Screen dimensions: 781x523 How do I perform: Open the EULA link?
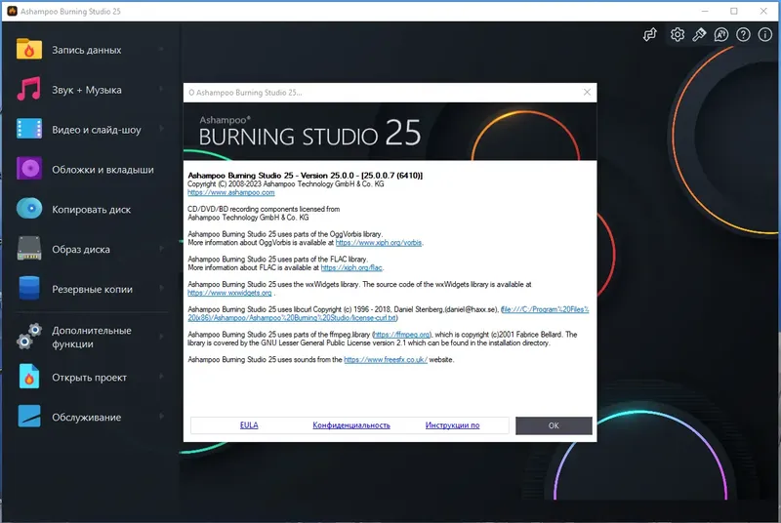[x=249, y=425]
